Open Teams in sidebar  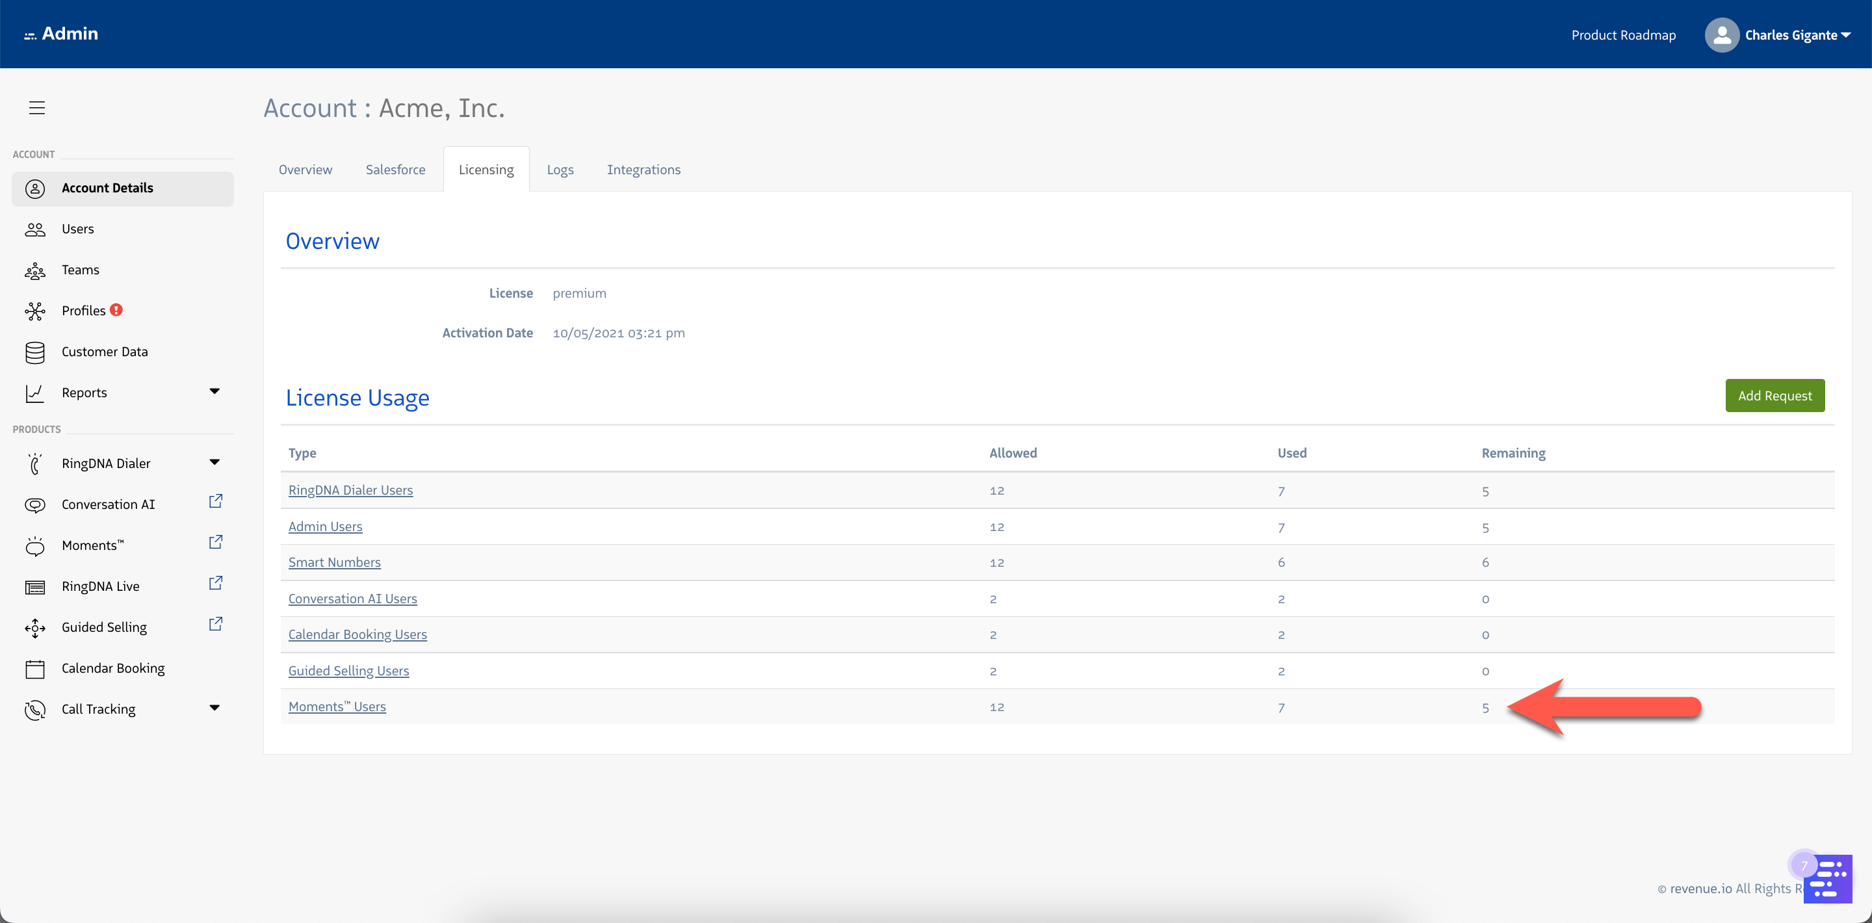[123, 270]
